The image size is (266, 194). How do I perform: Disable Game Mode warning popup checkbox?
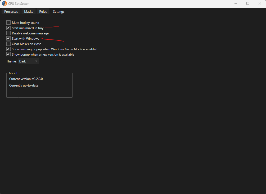tap(8, 49)
